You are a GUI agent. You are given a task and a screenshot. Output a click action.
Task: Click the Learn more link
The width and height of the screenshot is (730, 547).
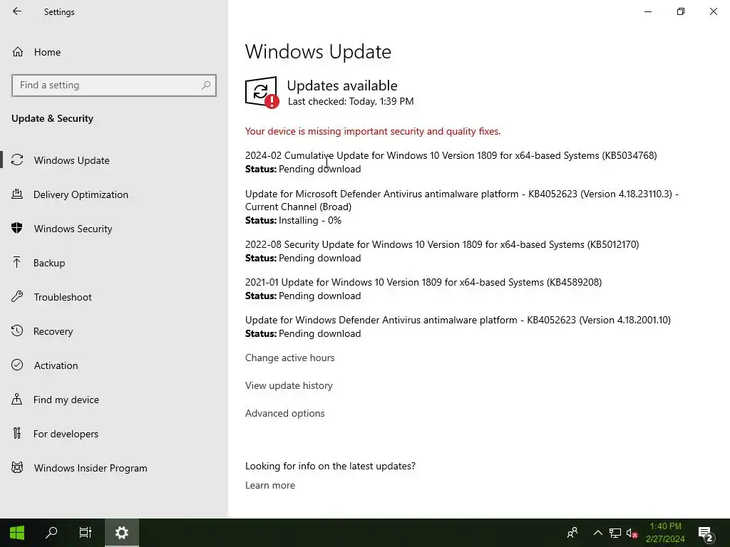(x=270, y=485)
